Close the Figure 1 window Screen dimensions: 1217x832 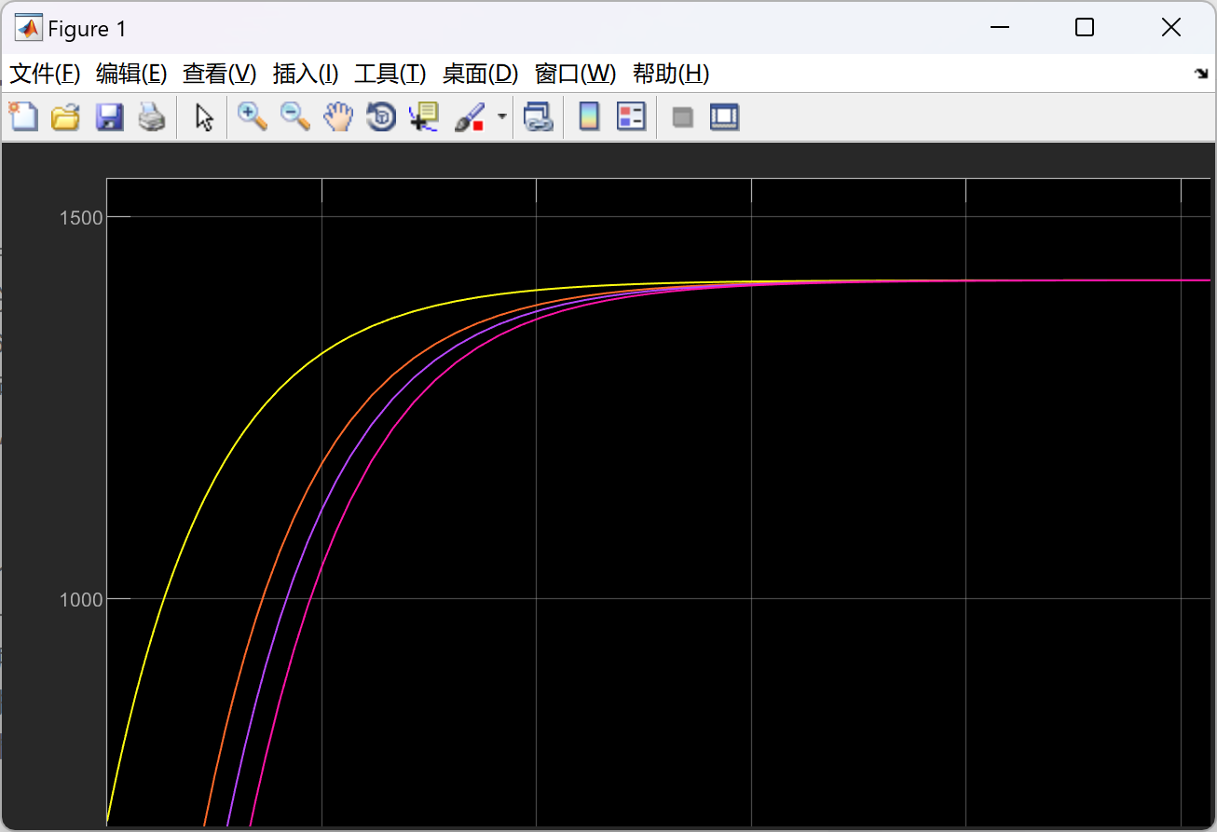1171,28
